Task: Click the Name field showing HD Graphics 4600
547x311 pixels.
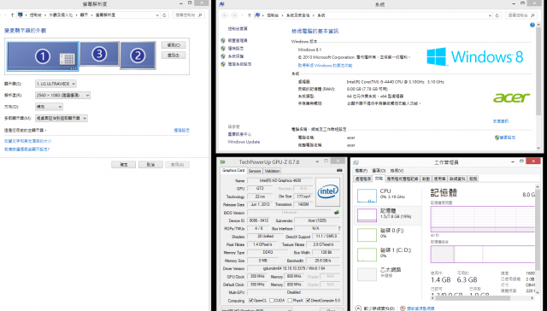Action: (280, 180)
